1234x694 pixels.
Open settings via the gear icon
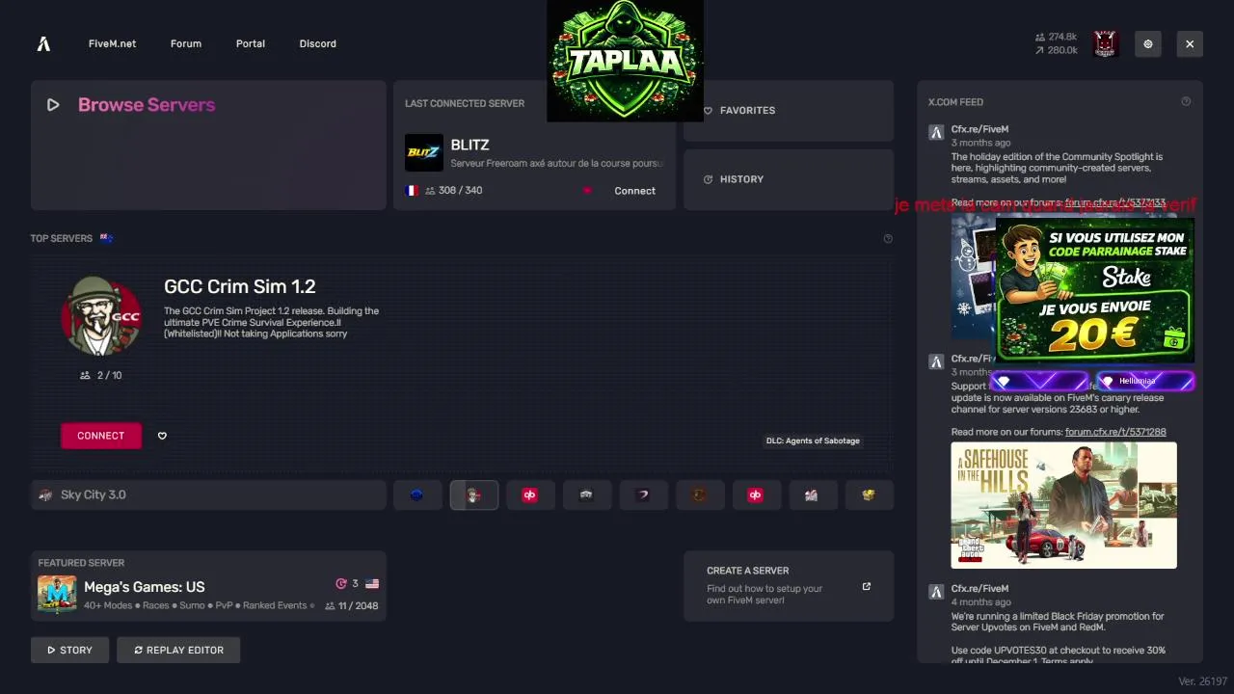click(x=1147, y=43)
